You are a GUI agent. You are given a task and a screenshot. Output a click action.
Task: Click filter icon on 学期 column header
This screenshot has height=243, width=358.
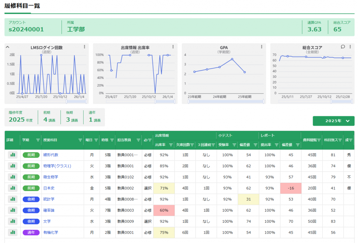(x=38, y=140)
